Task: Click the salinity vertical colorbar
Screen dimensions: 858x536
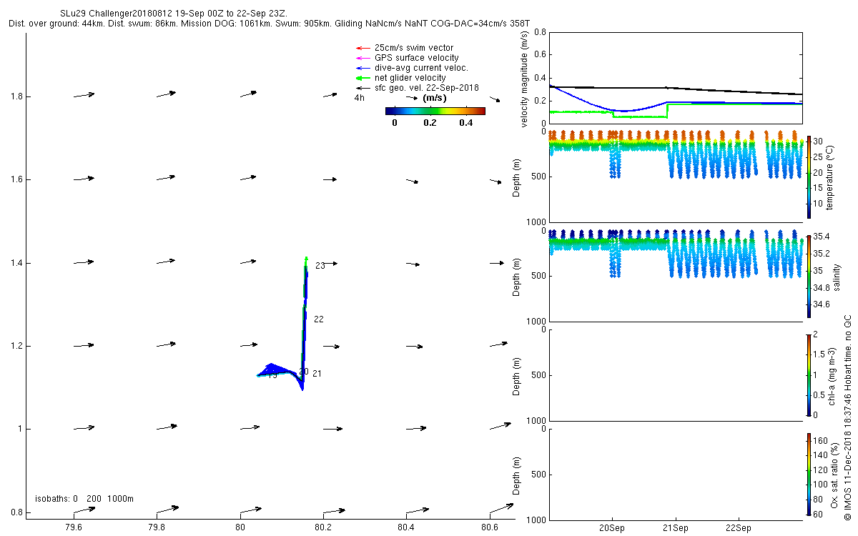Action: pos(809,276)
